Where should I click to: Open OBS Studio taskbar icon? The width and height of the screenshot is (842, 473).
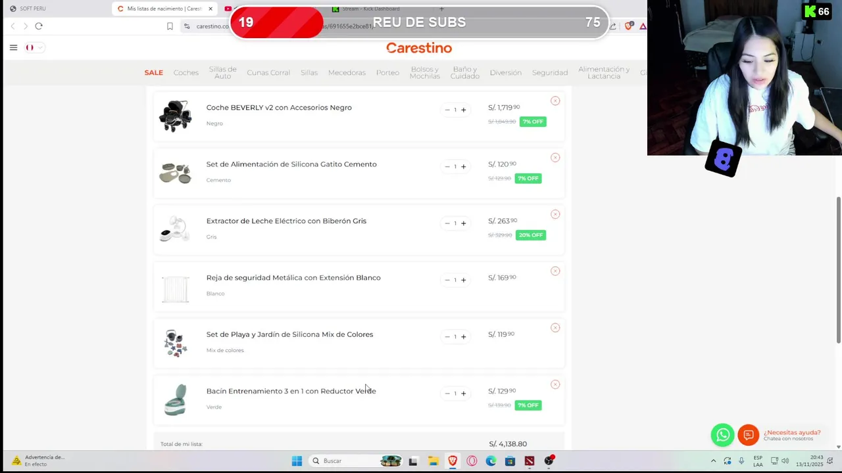[549, 461]
